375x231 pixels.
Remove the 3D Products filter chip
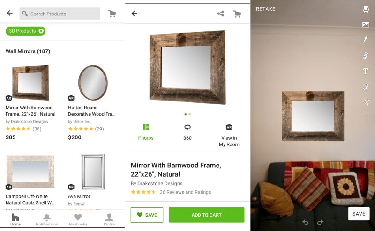(x=41, y=31)
